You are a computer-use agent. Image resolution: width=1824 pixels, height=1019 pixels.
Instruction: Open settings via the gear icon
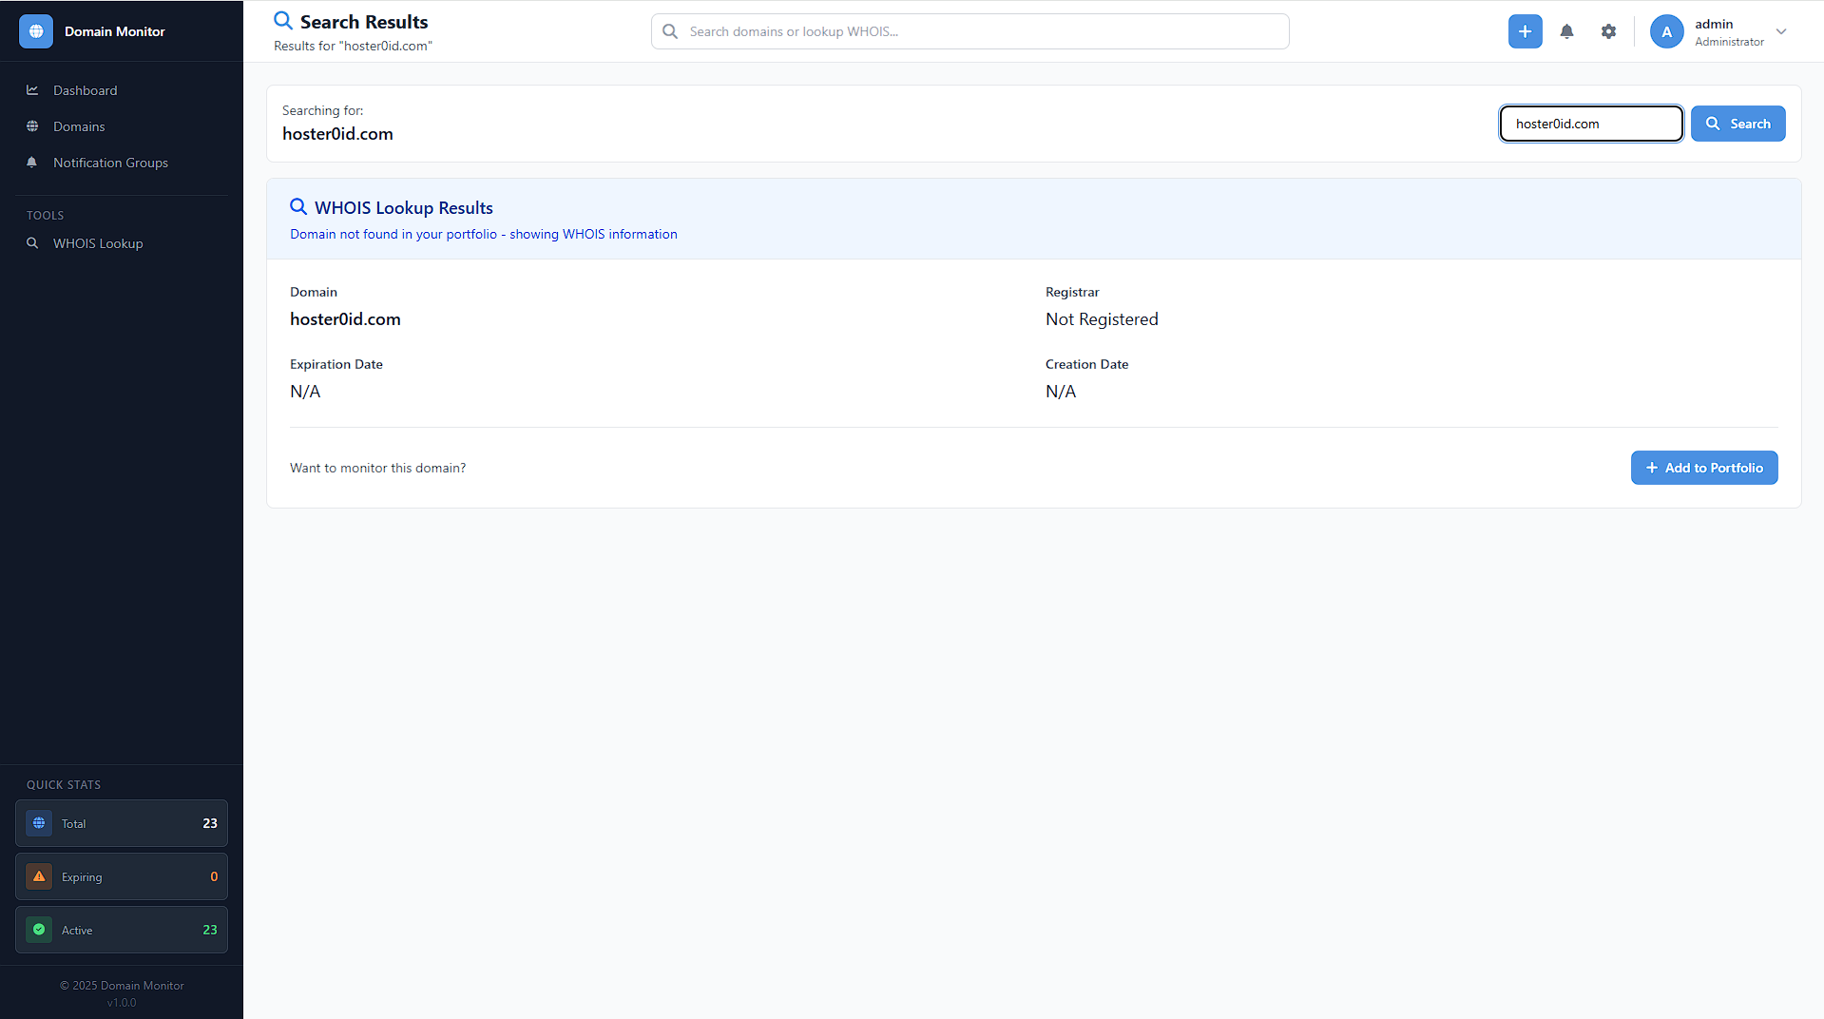[1608, 31]
